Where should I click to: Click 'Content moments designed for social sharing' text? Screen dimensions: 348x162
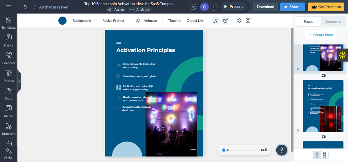coord(139,66)
